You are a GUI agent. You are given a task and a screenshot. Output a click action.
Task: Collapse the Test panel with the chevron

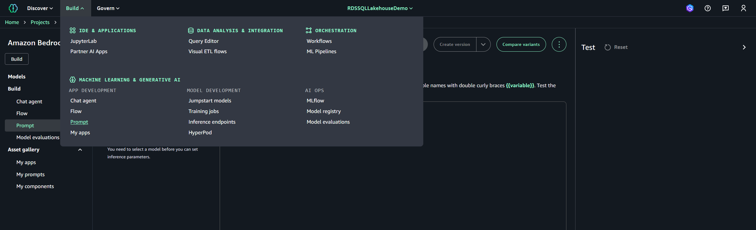pyautogui.click(x=744, y=47)
